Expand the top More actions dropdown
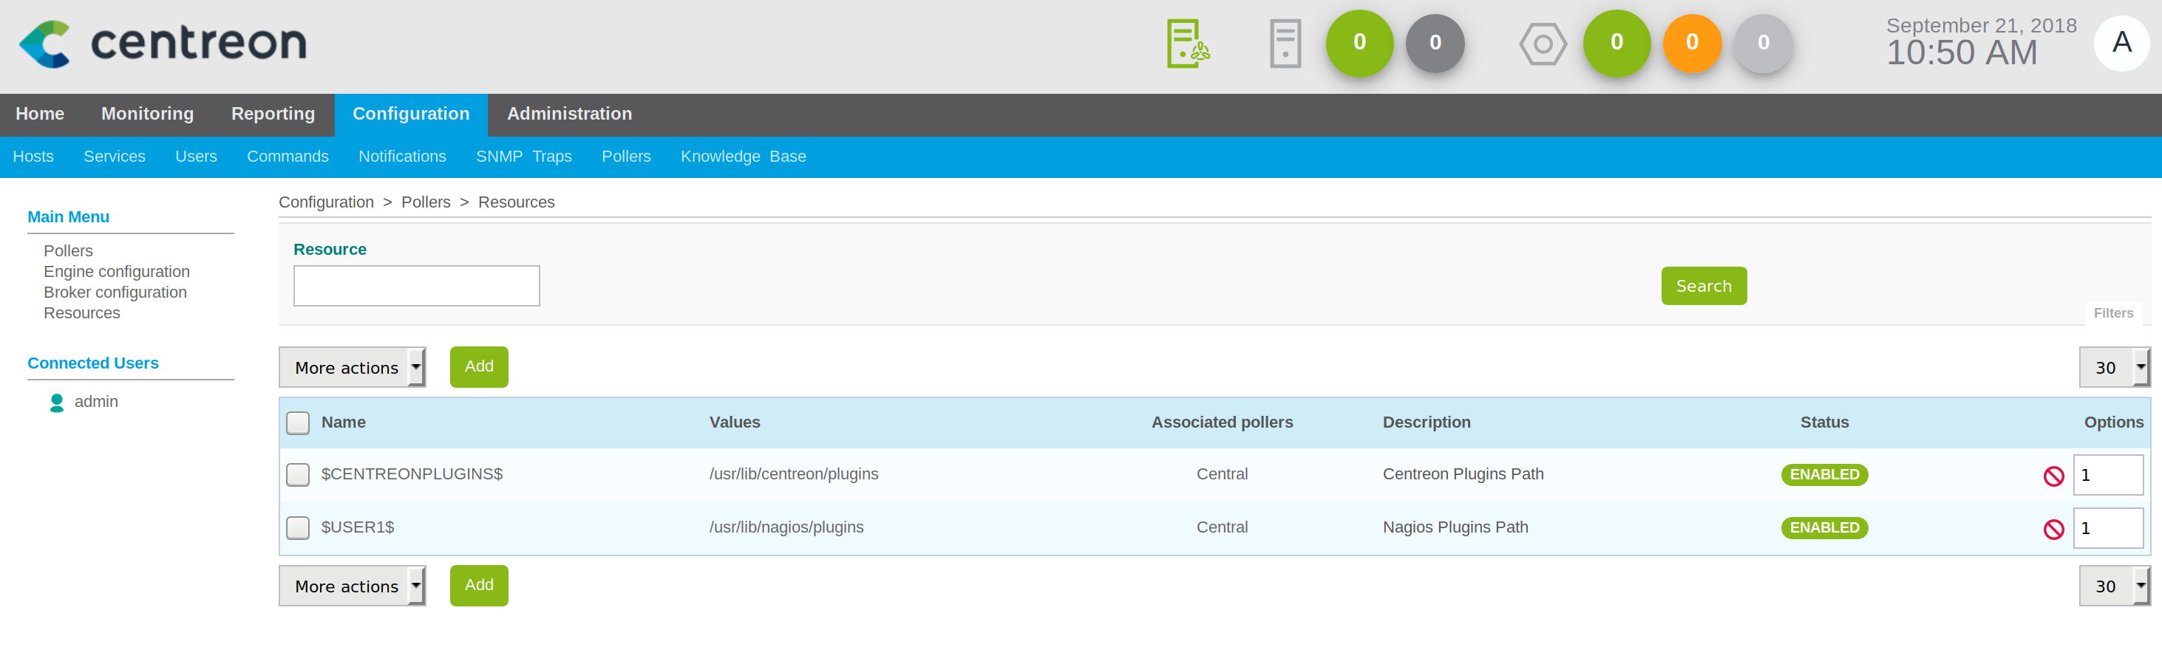The height and width of the screenshot is (650, 2162). pos(352,367)
